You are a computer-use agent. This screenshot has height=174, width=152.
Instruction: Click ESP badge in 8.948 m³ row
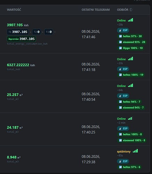(x=123, y=161)
